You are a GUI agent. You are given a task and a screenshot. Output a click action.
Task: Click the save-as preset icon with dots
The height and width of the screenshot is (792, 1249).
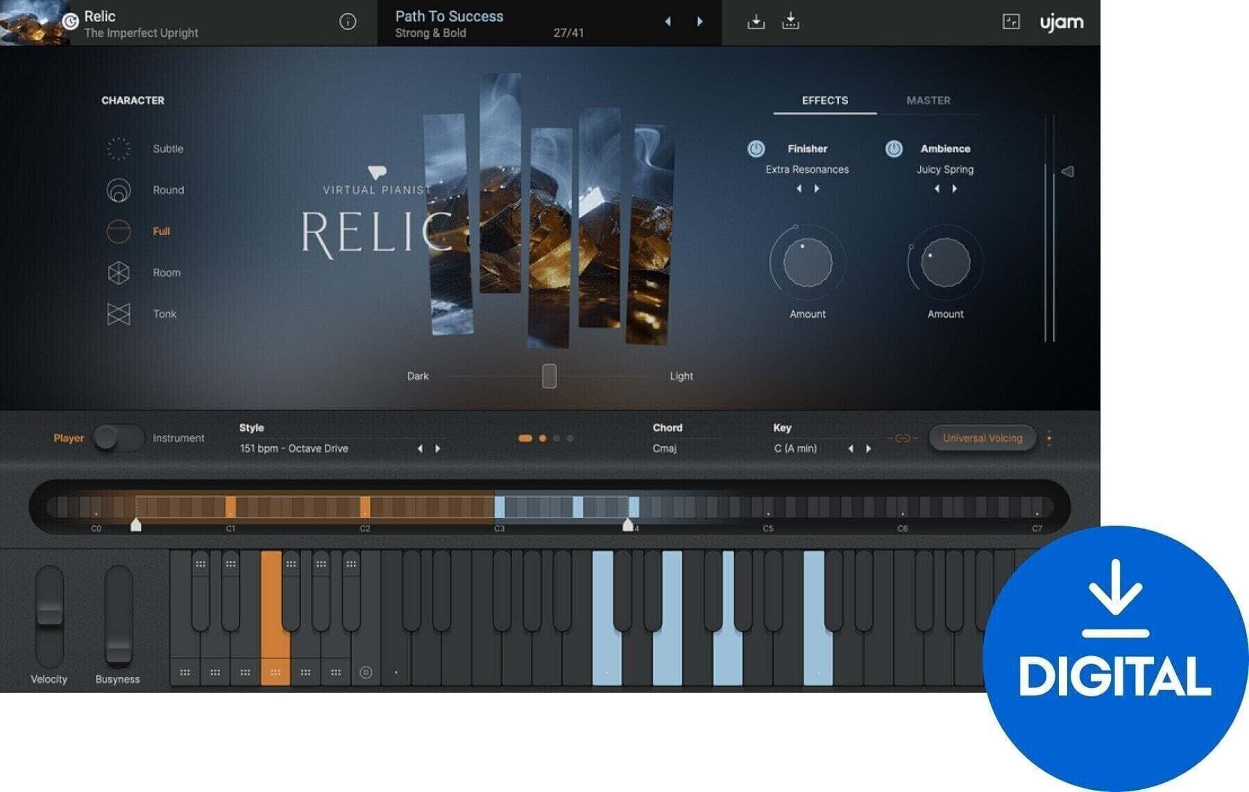pyautogui.click(x=790, y=22)
